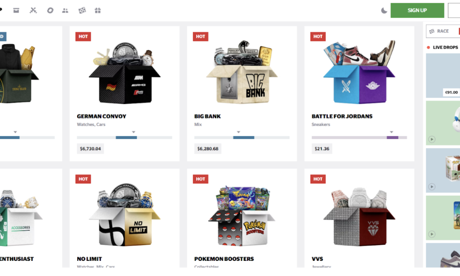This screenshot has width=460, height=276.
Task: Expand the Battle For Jordans odds arrow
Action: 391,132
